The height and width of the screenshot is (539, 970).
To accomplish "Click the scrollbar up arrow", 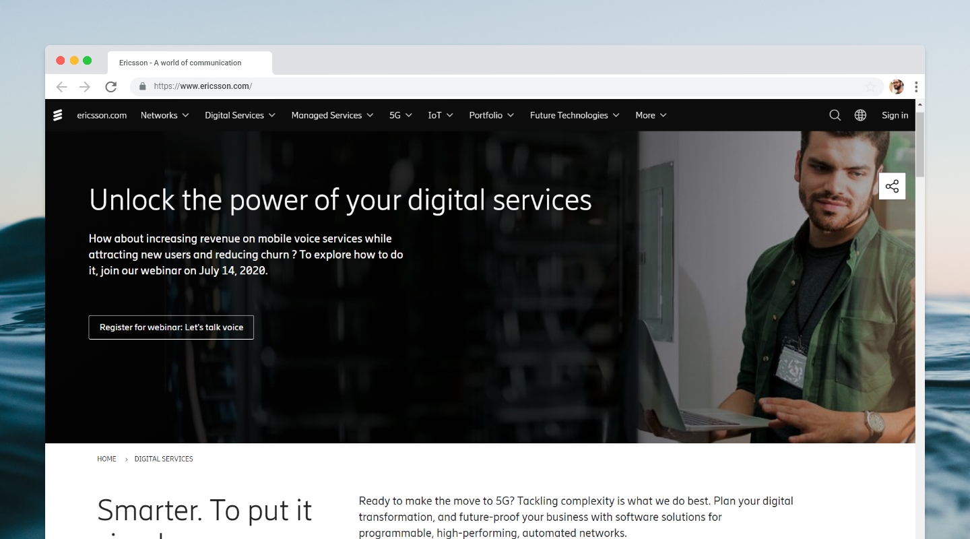I will tap(920, 105).
